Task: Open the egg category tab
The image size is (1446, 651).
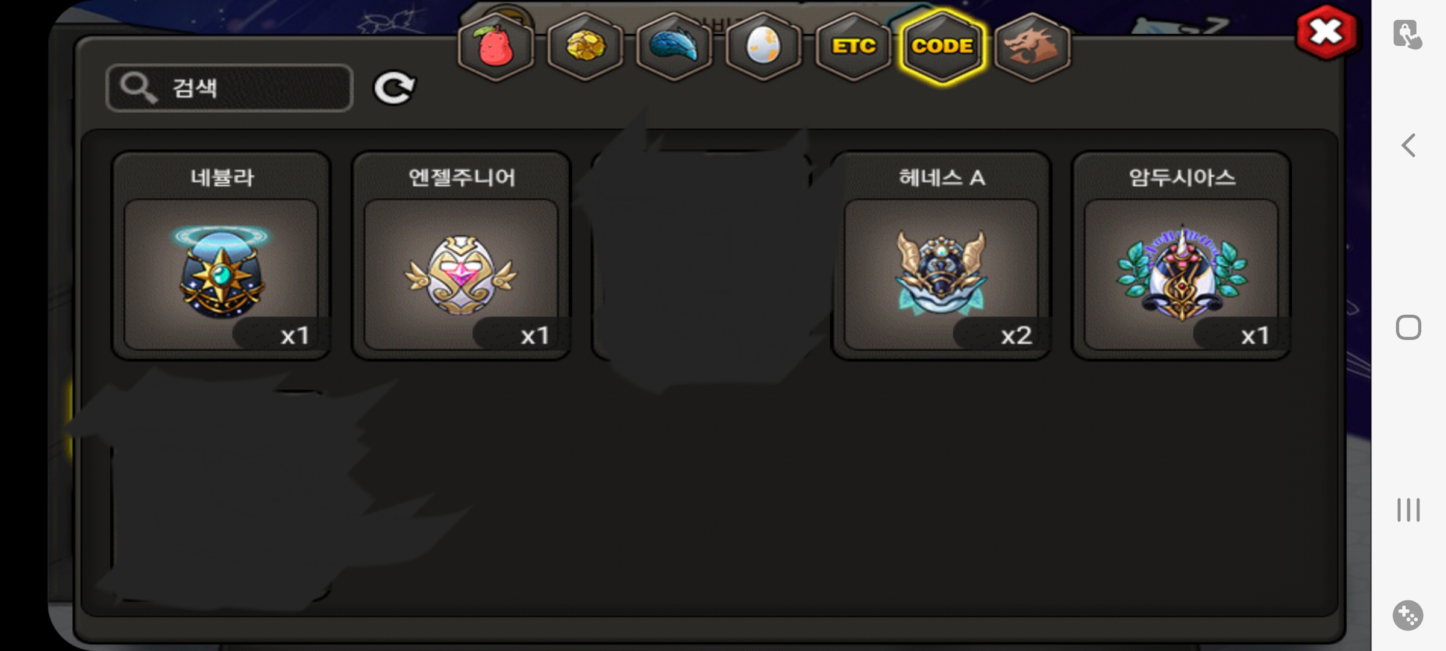Action: click(x=763, y=46)
